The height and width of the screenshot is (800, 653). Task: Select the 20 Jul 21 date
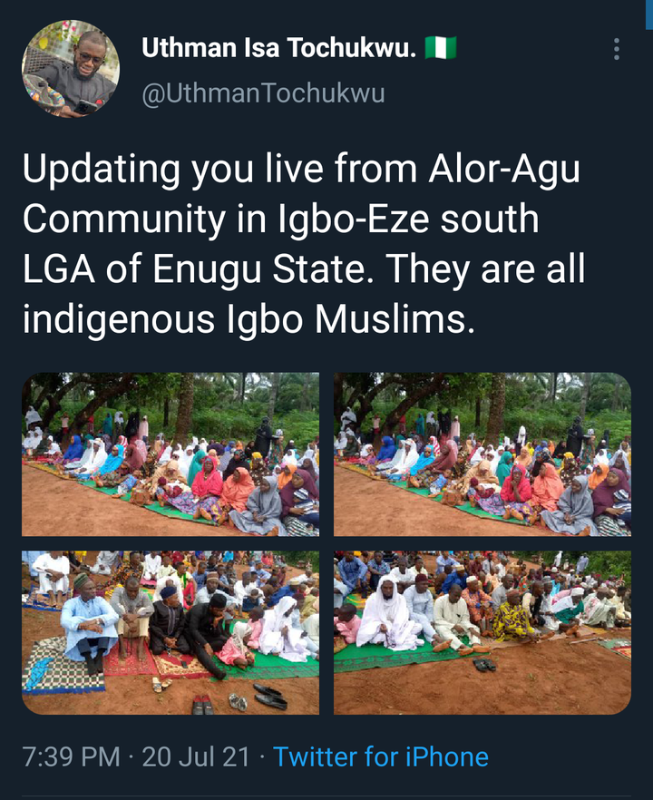coord(196,756)
